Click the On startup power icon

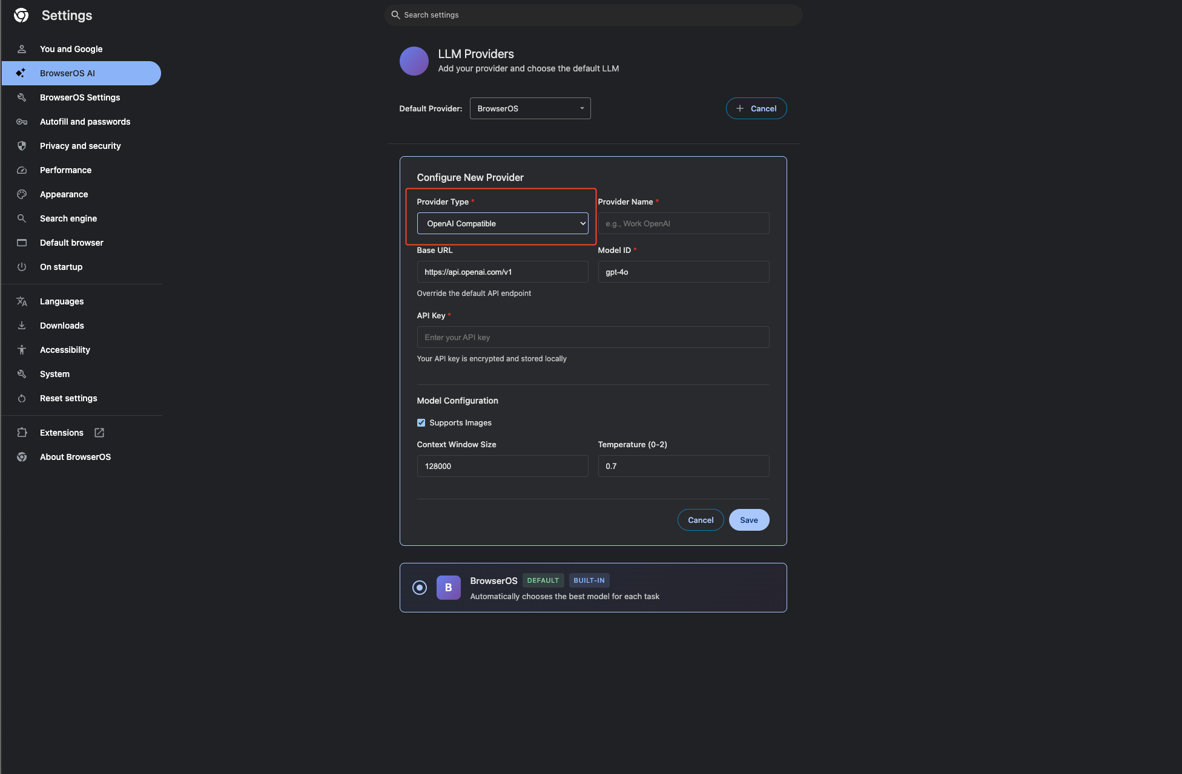tap(21, 267)
